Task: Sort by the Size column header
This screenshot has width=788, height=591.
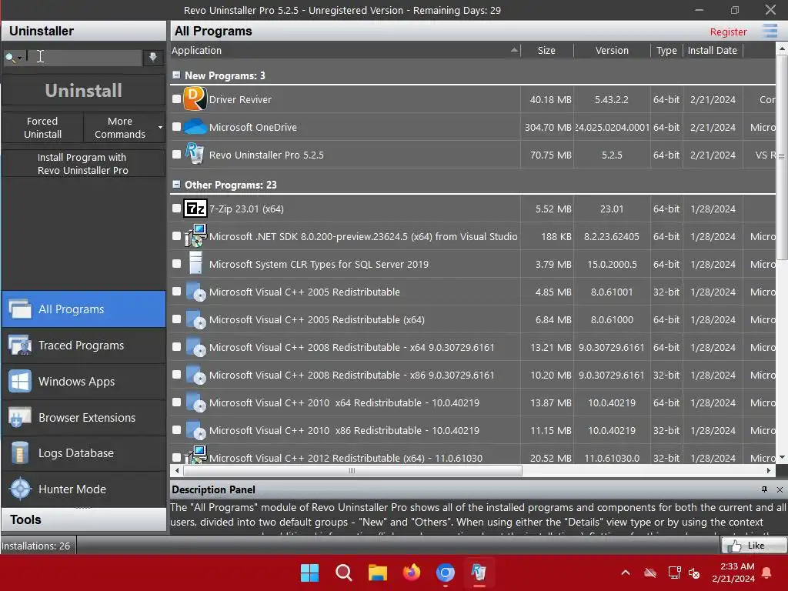Action: tap(547, 50)
